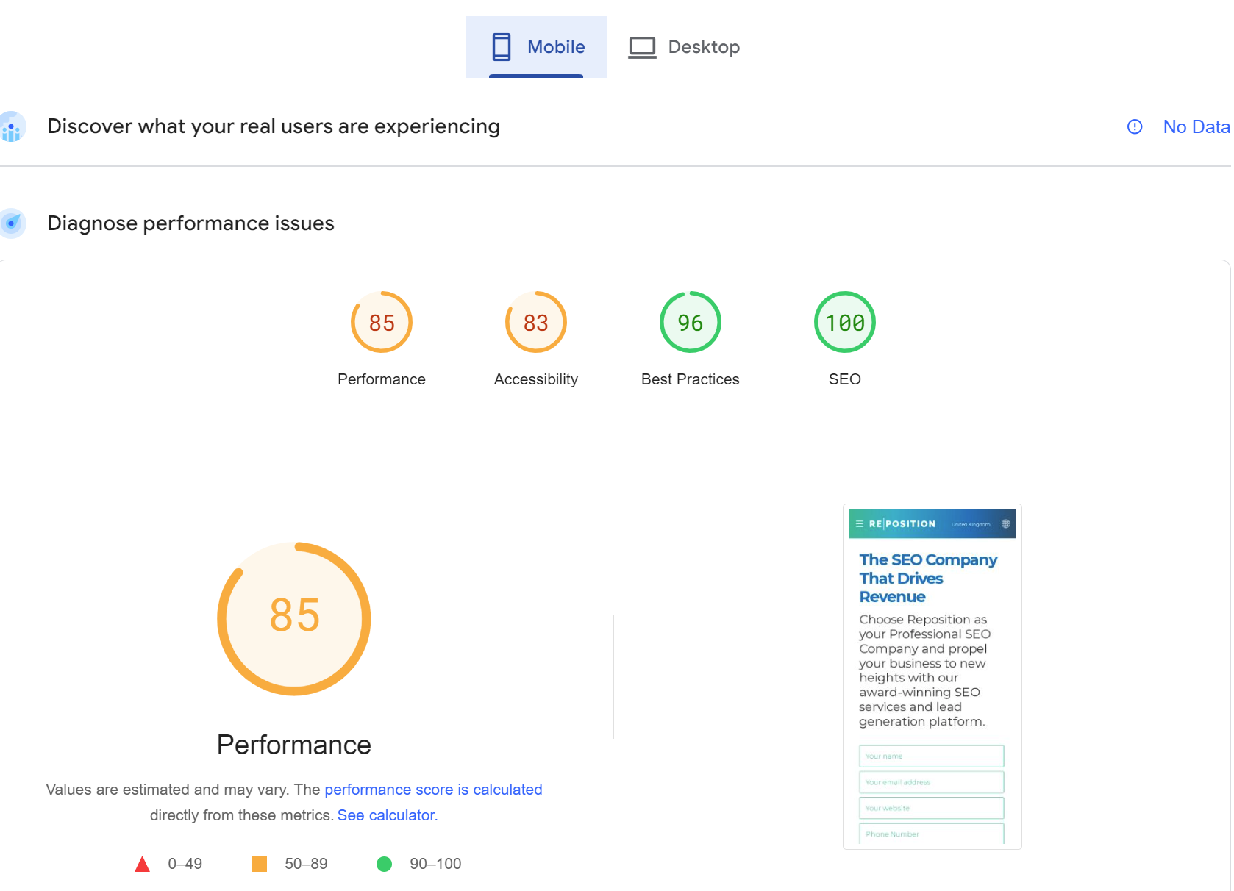Select the 85 Performance gauge
The width and height of the screenshot is (1234, 891).
tap(382, 322)
